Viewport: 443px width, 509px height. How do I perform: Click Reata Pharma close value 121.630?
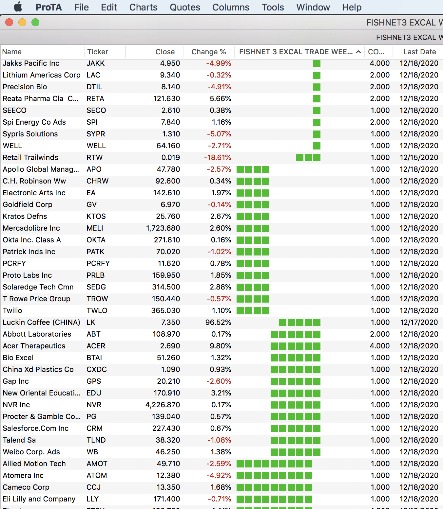(166, 99)
